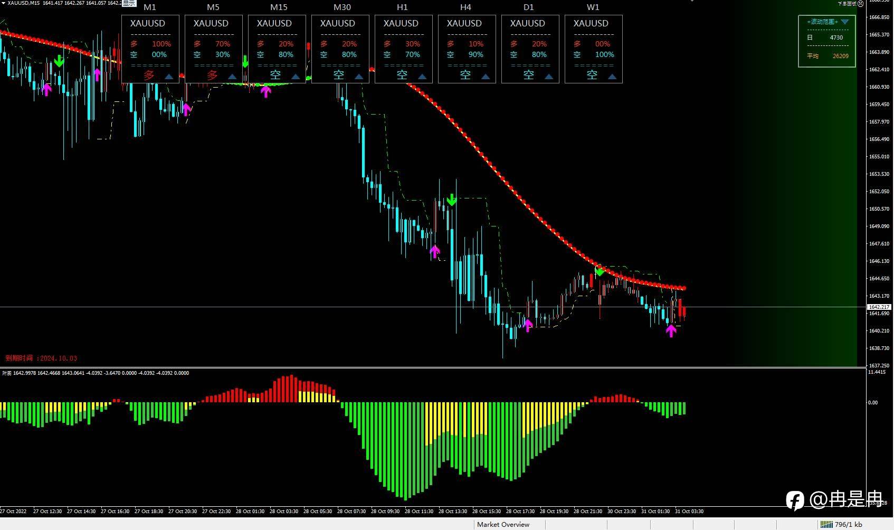Click the M1 panel red 多 signal
This screenshot has height=530, width=894.
tap(149, 75)
